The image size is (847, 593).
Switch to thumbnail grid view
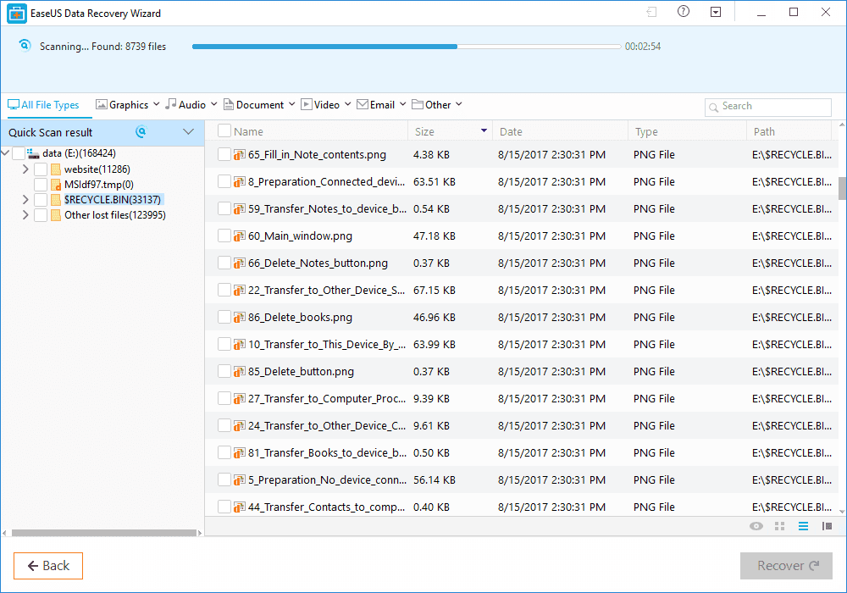(x=779, y=526)
